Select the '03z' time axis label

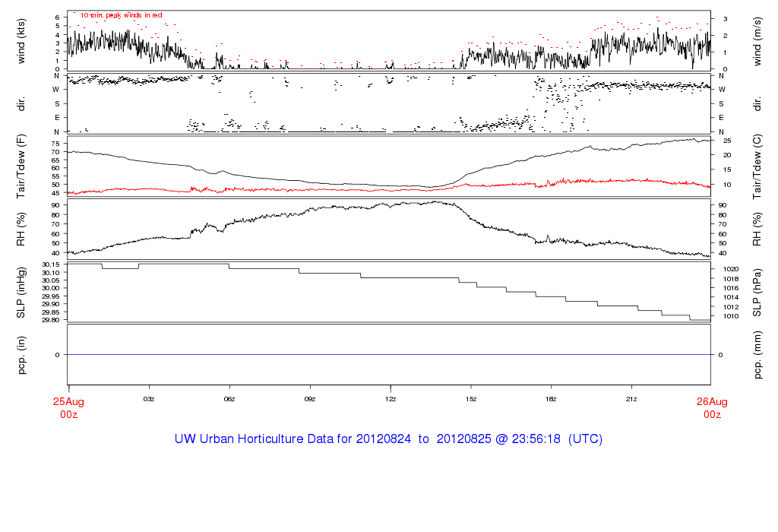(x=149, y=399)
